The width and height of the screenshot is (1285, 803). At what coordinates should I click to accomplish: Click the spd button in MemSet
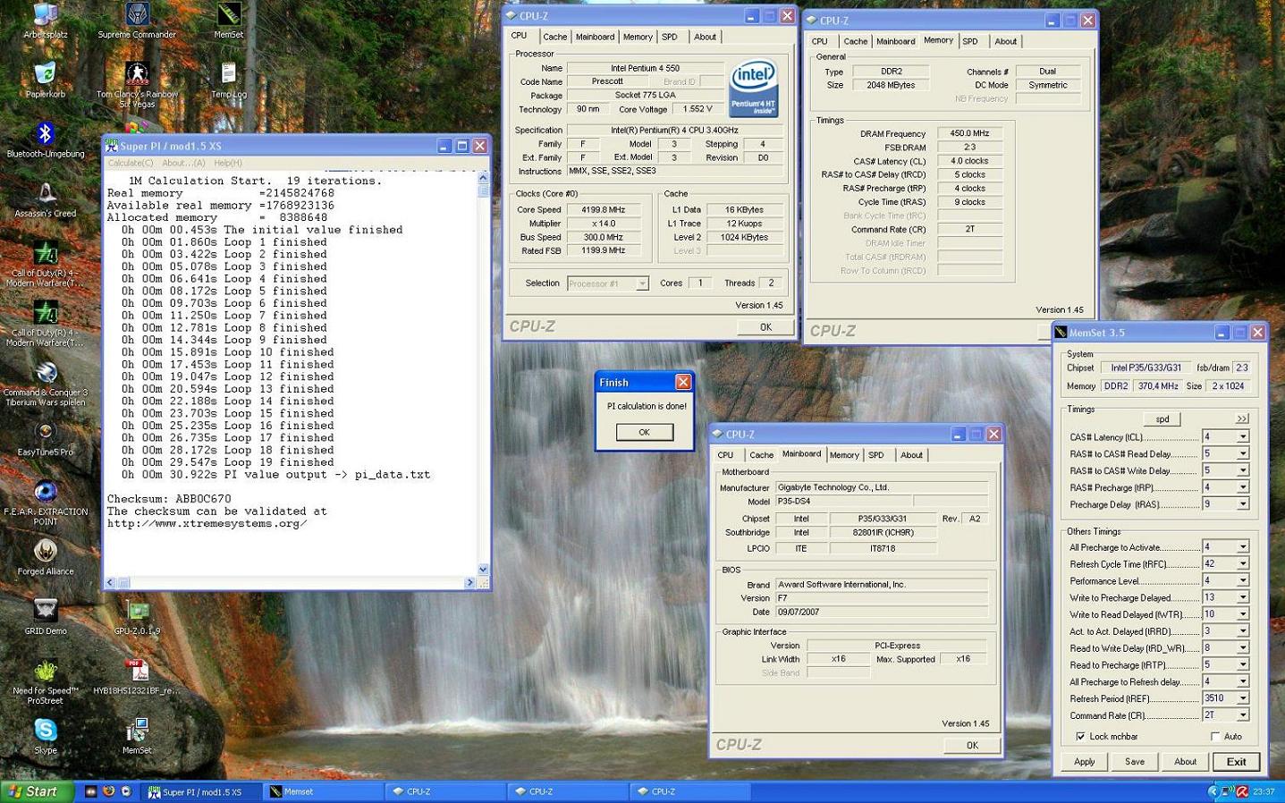[x=1162, y=418]
